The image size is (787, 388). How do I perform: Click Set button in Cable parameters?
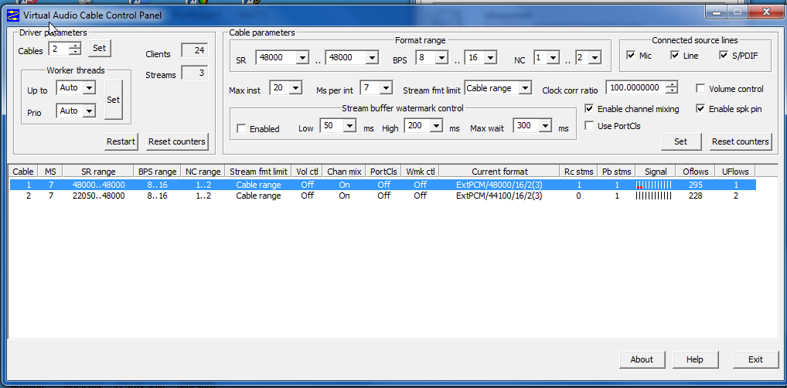(680, 141)
